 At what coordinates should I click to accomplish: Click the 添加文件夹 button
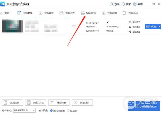pos(36,102)
